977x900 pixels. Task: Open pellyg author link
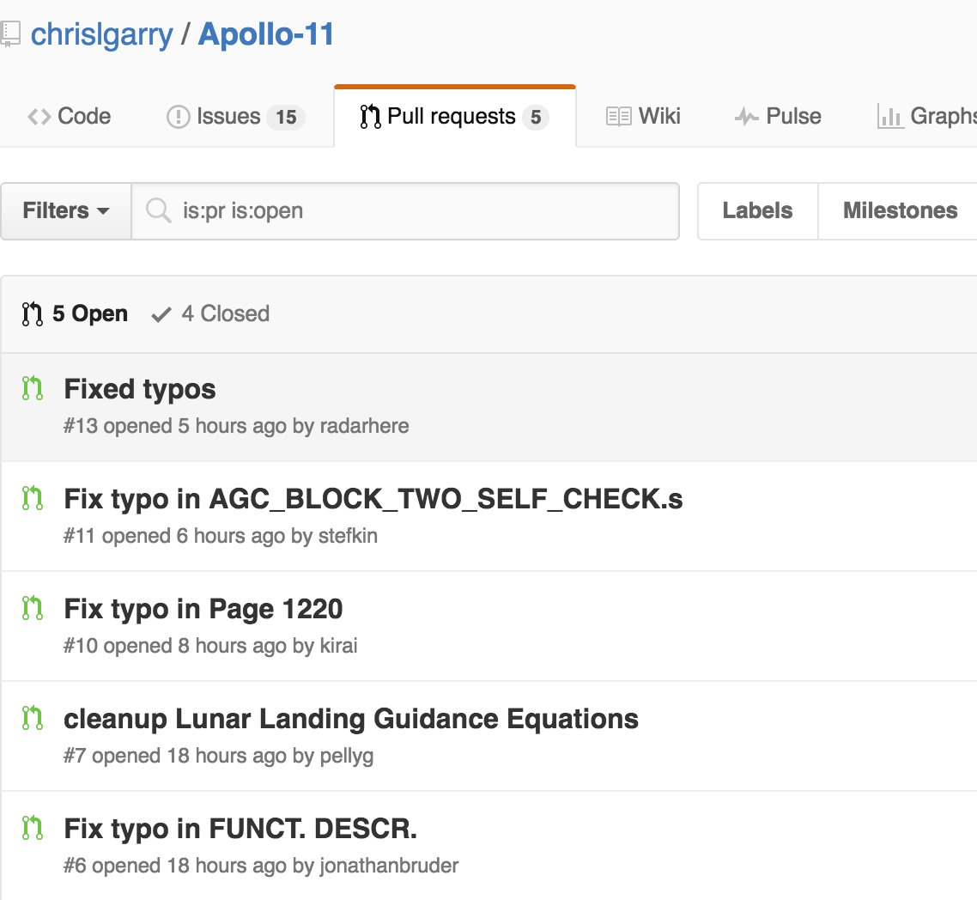(347, 756)
